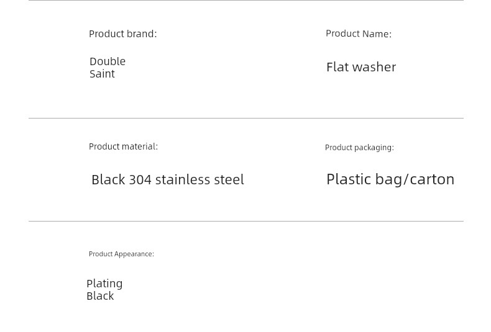
Task: Click the "Product packaging:" label
Action: point(359,147)
